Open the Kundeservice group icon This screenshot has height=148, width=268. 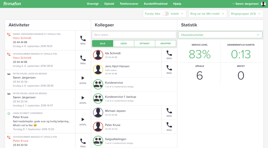tap(98, 84)
